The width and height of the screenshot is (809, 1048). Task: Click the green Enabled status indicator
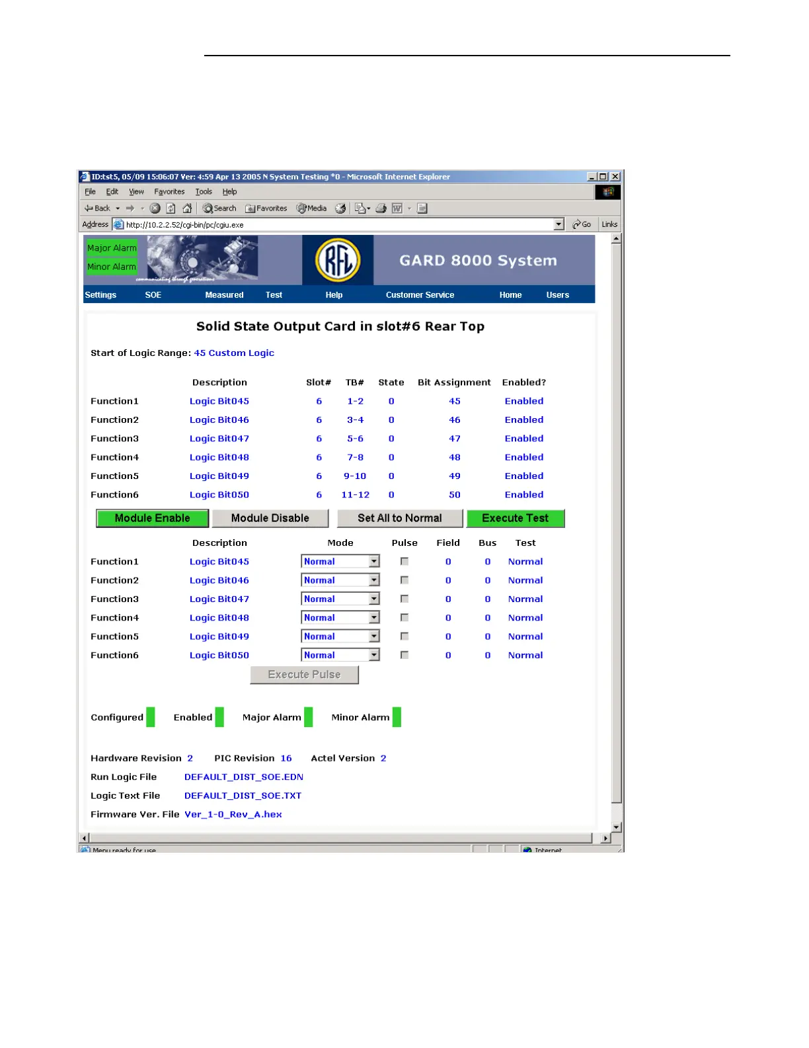coord(219,717)
